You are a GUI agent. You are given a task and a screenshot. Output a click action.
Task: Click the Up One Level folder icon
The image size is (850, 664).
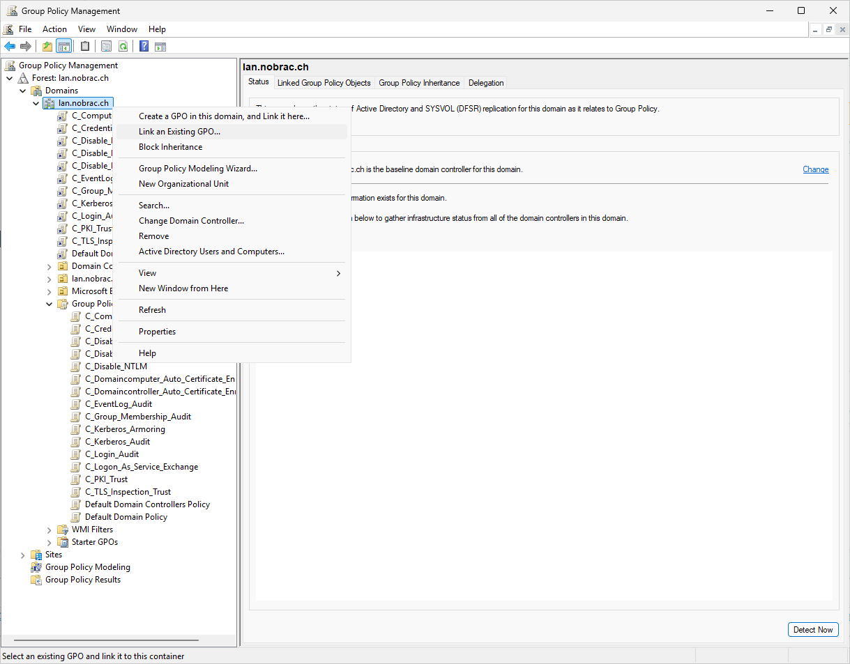(47, 47)
